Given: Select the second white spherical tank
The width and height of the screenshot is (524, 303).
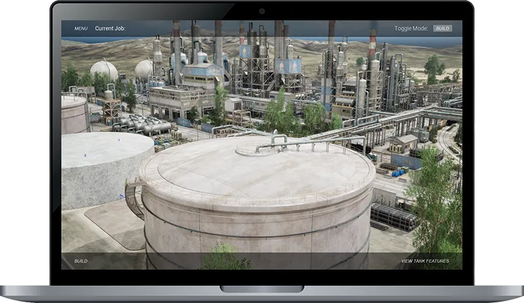Looking at the screenshot, I should (x=145, y=68).
